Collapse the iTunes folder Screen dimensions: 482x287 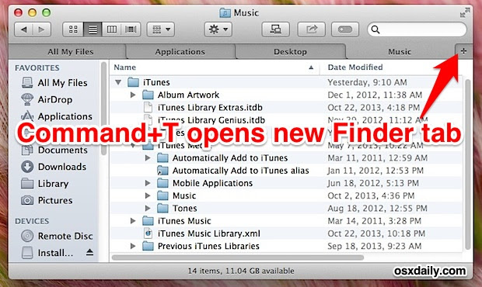click(x=118, y=82)
